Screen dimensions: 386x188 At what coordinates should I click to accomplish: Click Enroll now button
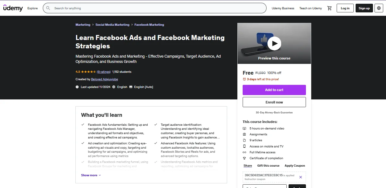[x=274, y=102]
